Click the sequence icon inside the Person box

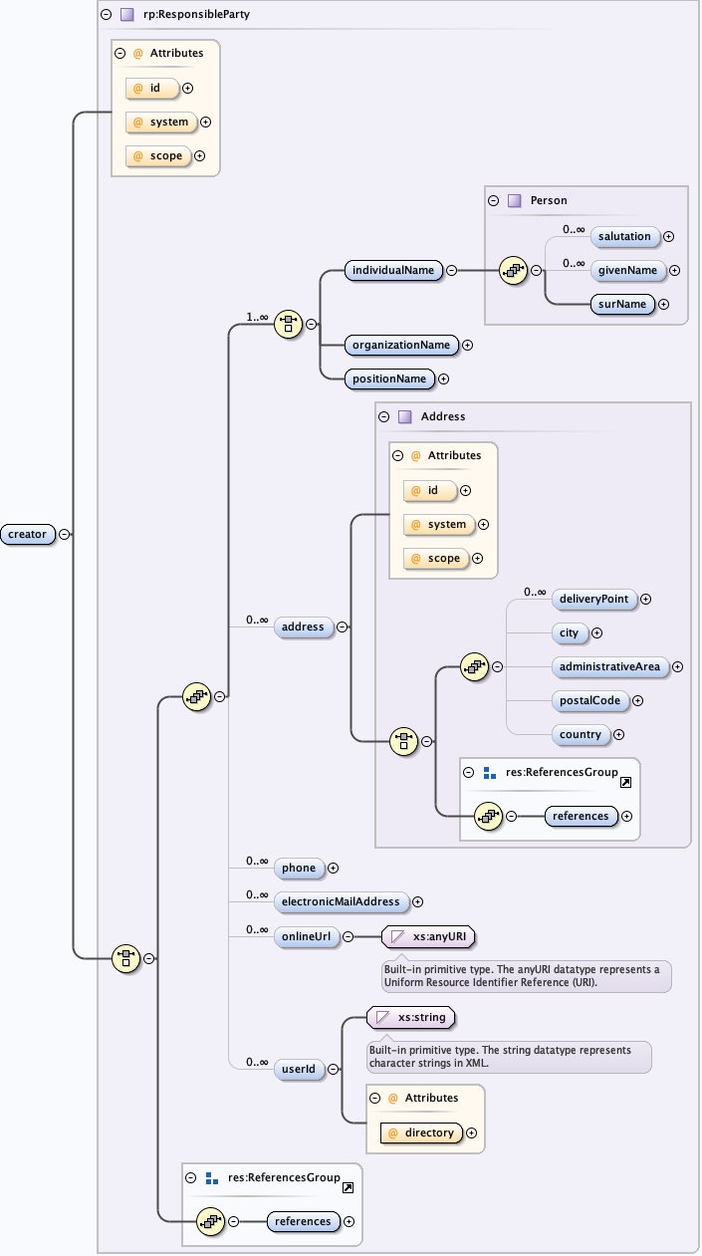pyautogui.click(x=513, y=270)
